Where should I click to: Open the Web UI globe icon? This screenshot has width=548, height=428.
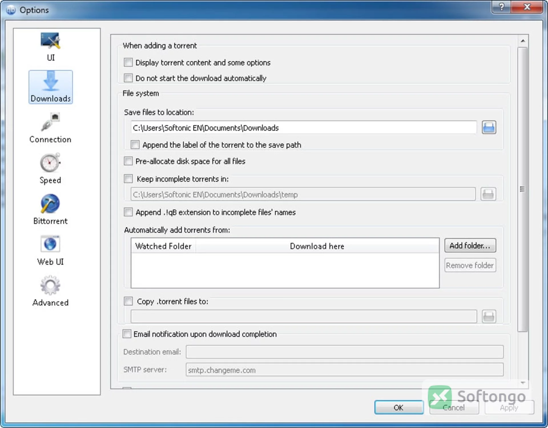(x=51, y=244)
